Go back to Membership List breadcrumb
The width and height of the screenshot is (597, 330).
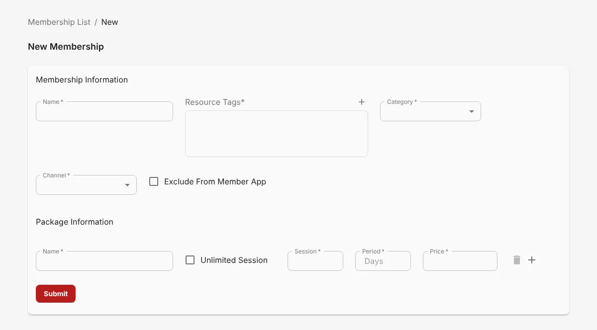coord(59,22)
